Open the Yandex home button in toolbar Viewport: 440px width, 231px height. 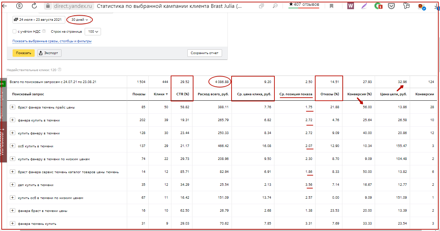click(20, 6)
